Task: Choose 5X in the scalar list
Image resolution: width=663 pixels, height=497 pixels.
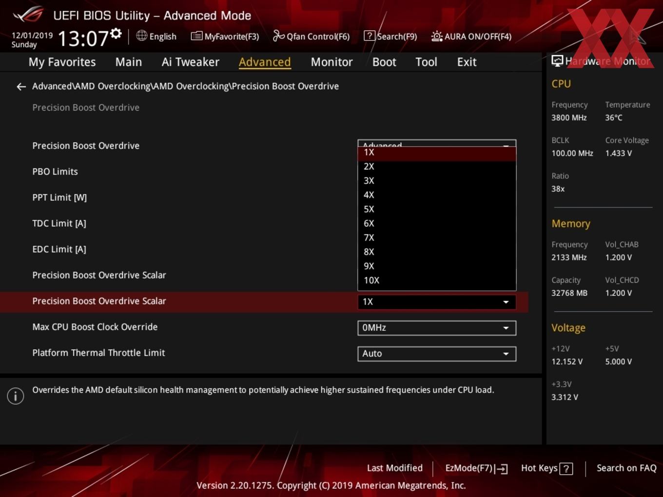Action: 437,210
